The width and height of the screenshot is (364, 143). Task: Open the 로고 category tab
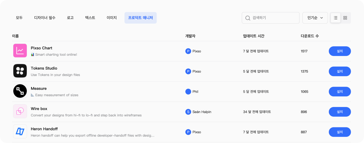[x=70, y=18]
